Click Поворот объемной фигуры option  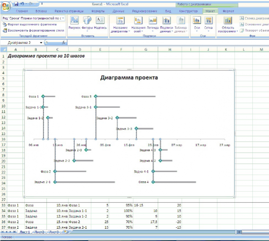[x=254, y=30]
